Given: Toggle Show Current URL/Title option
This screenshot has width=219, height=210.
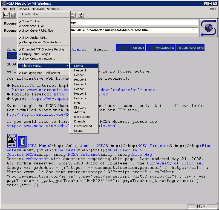Looking at the screenshot, I should 44,31.
